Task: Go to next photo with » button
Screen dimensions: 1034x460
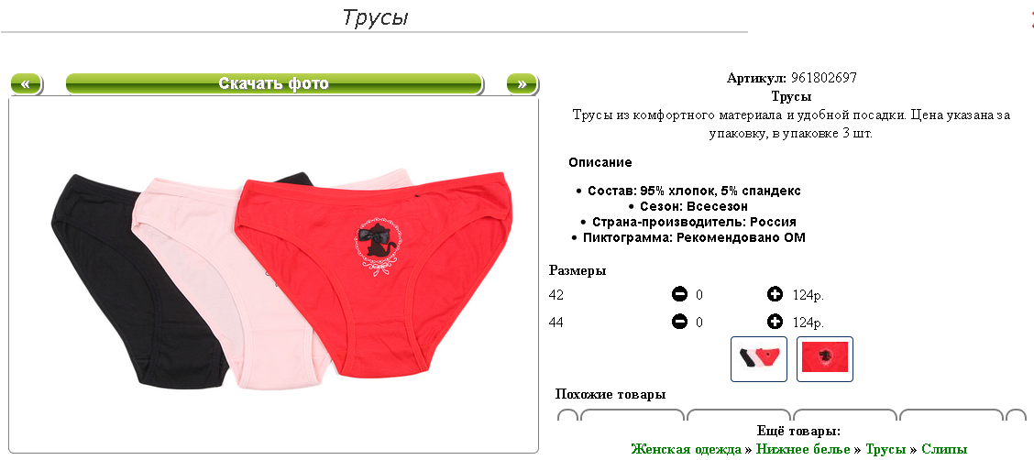Action: click(x=522, y=84)
